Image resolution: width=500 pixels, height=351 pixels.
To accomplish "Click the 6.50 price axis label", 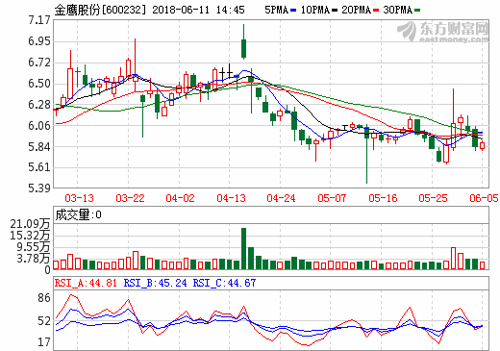I will (x=39, y=84).
